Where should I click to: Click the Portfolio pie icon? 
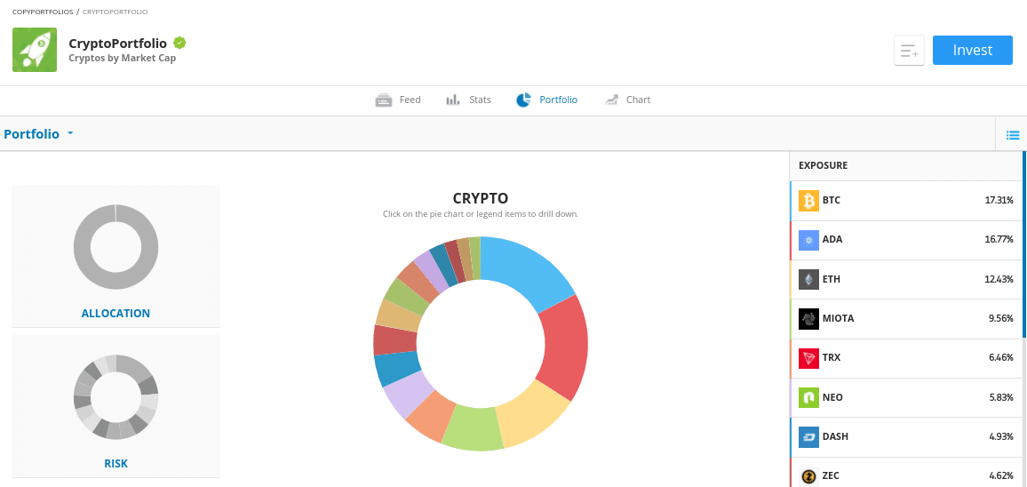pyautogui.click(x=523, y=100)
